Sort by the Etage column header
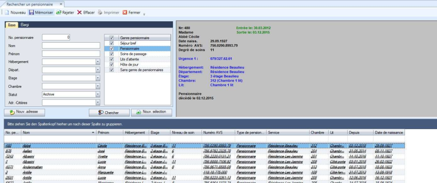437x183 pixels. (159, 133)
